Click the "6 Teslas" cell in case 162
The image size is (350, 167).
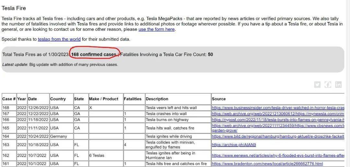(x=97, y=155)
